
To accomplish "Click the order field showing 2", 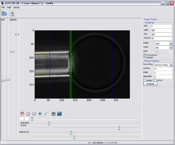I will point(163,73).
